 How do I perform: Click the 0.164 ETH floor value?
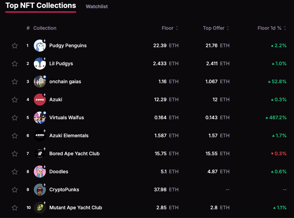pyautogui.click(x=166, y=118)
